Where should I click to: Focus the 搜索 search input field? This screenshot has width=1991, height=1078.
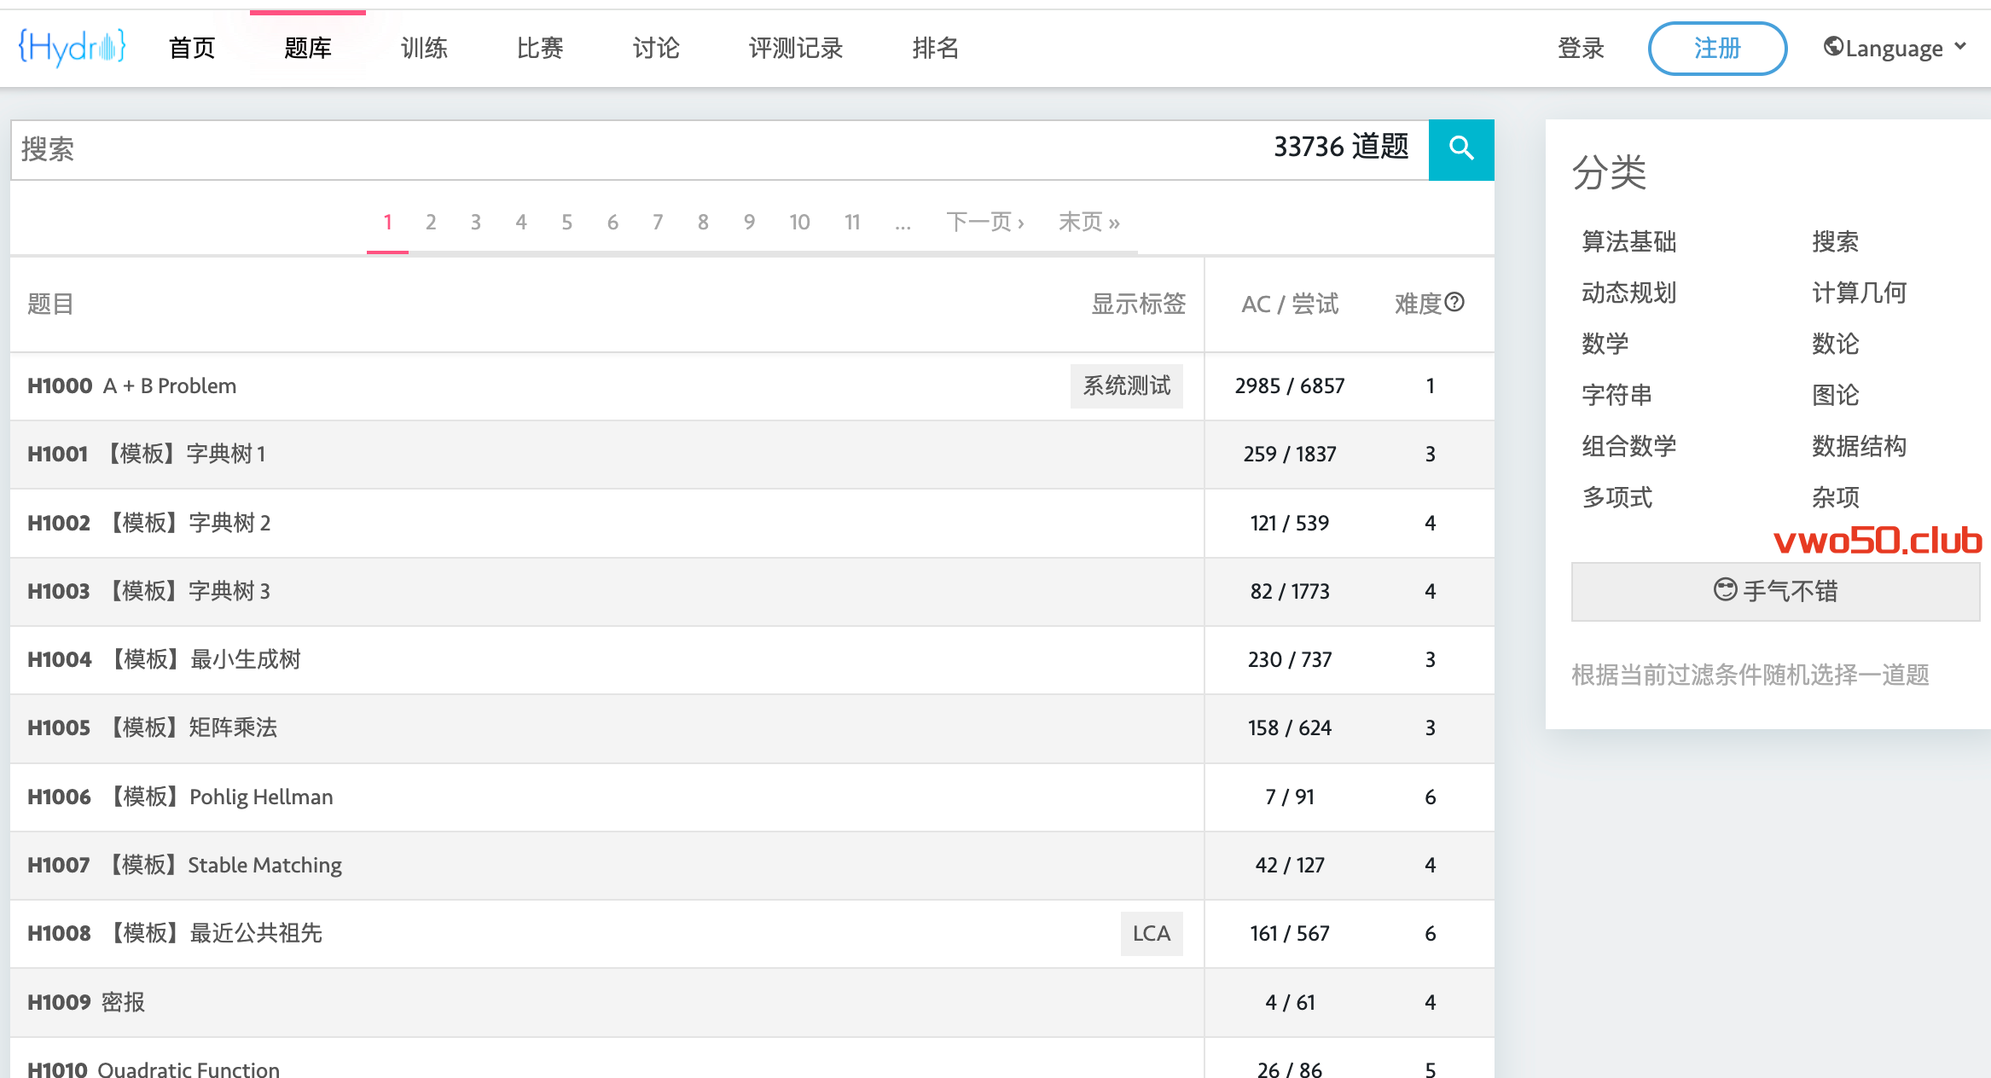[x=597, y=150]
